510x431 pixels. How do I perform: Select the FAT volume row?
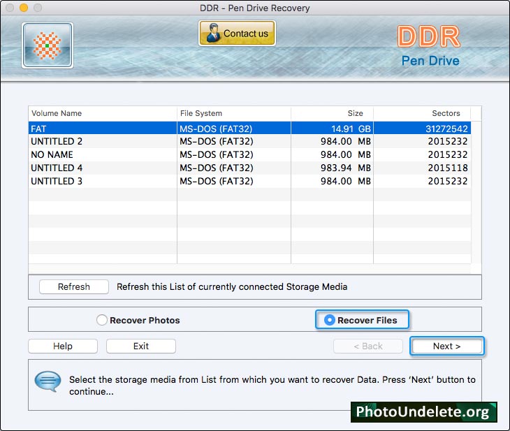249,128
